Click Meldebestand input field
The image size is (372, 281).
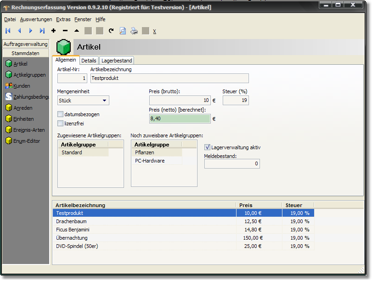click(232, 163)
